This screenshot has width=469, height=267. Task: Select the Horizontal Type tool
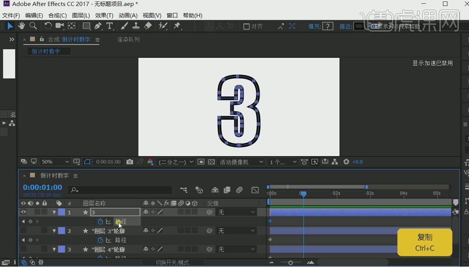pos(110,26)
